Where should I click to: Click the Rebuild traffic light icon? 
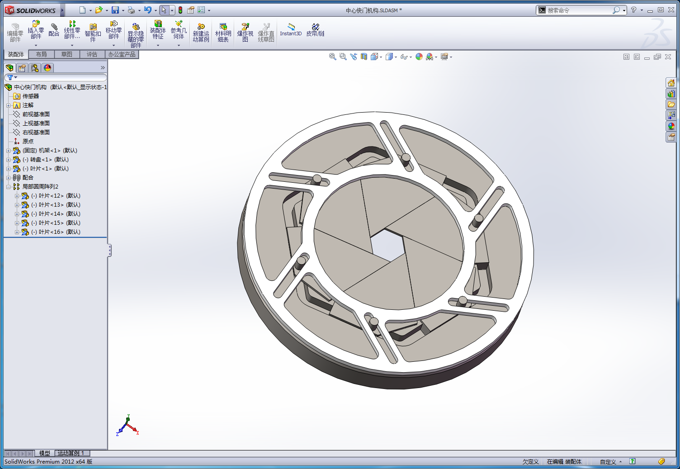click(180, 10)
